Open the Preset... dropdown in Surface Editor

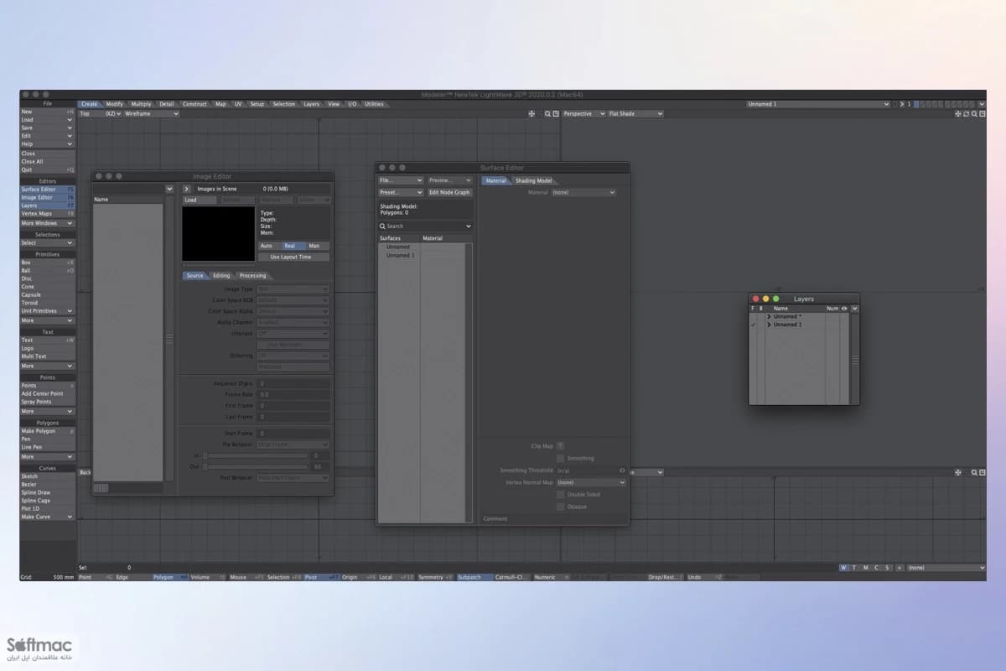(x=401, y=192)
